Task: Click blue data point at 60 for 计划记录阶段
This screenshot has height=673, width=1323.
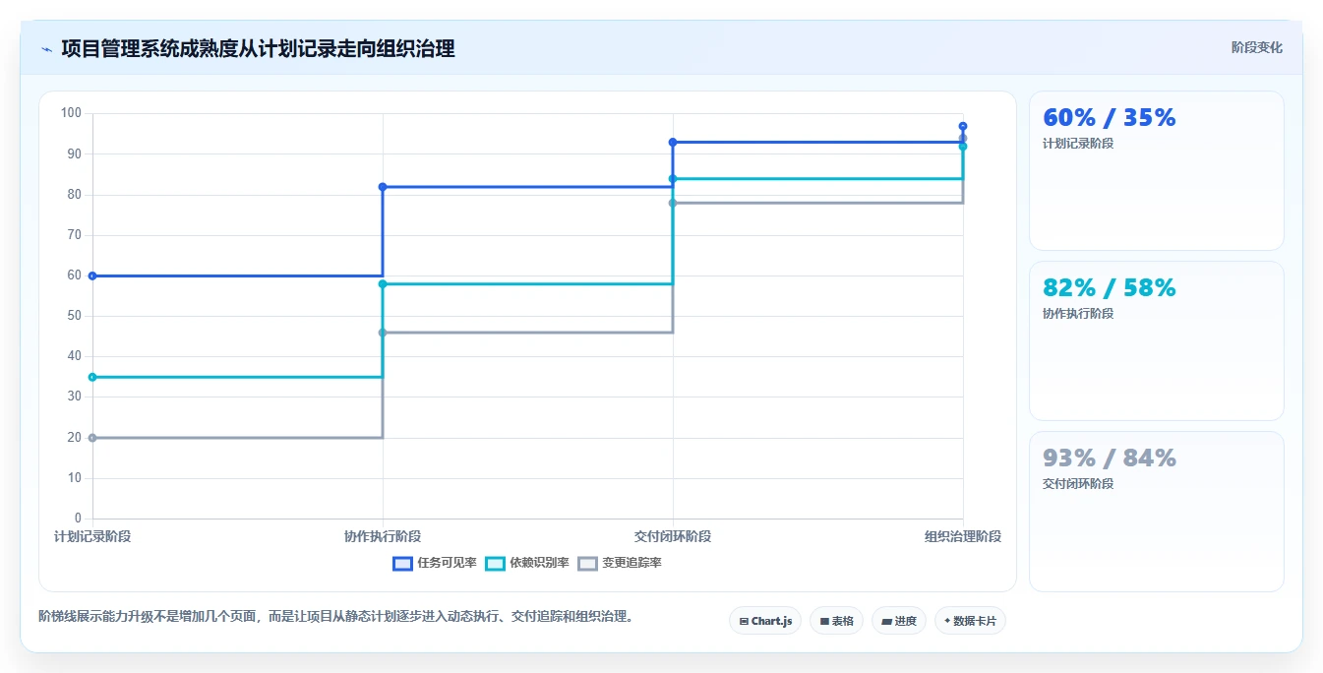Action: [92, 275]
